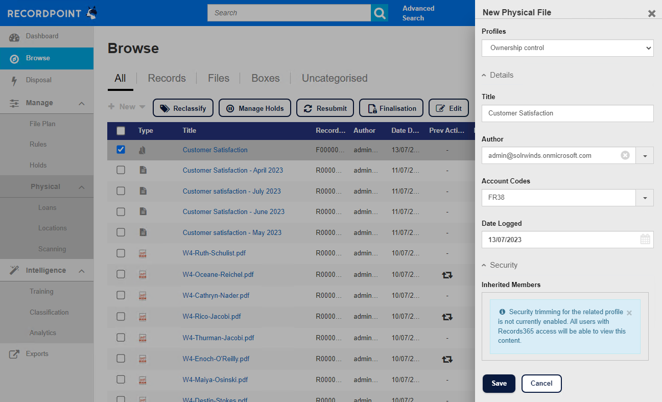Uncheck the Customer Satisfaction row checkbox
This screenshot has height=402, width=662.
click(x=121, y=150)
